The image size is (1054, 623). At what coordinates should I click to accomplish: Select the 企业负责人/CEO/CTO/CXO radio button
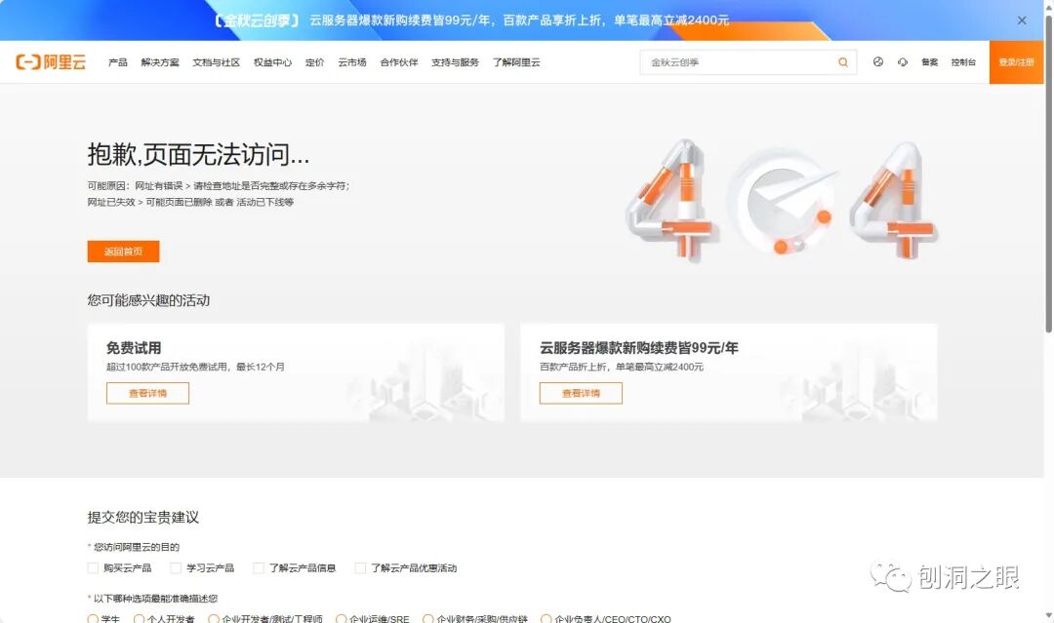pos(547,618)
